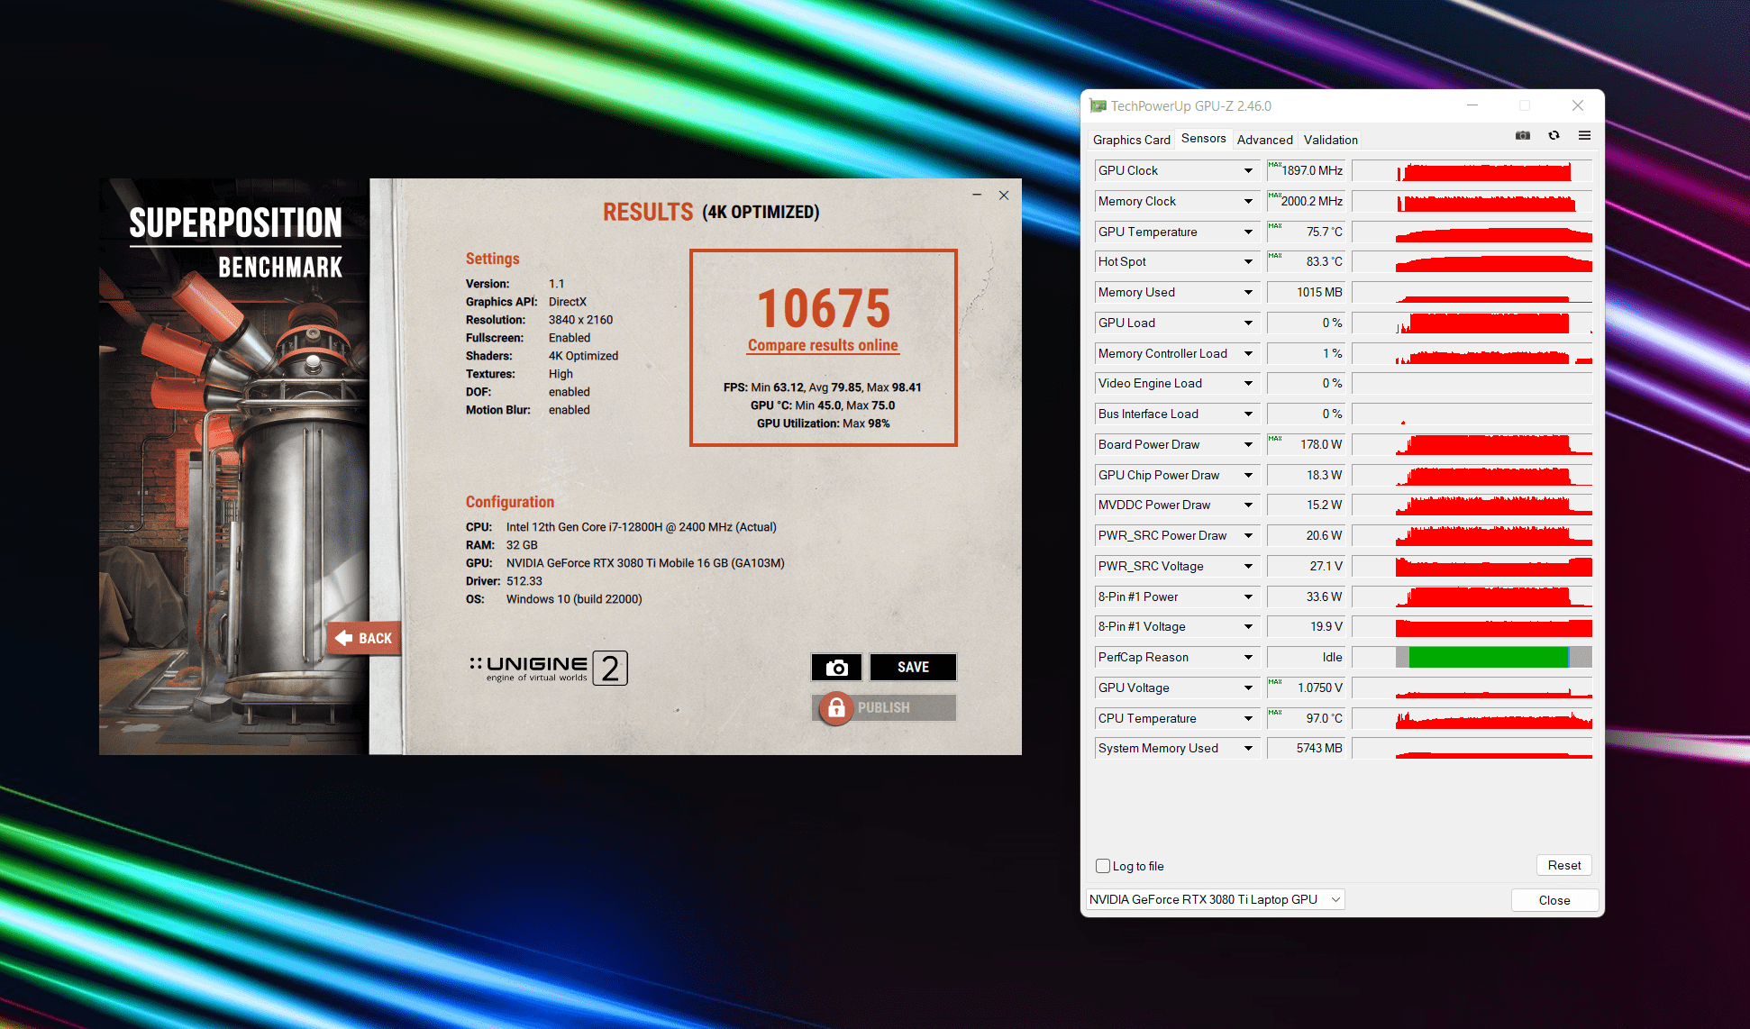The width and height of the screenshot is (1750, 1029).
Task: Click the SAVE button in Superposition
Action: (913, 667)
